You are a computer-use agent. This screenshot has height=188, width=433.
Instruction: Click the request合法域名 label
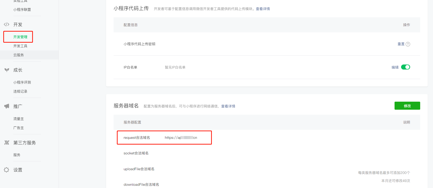[137, 138]
